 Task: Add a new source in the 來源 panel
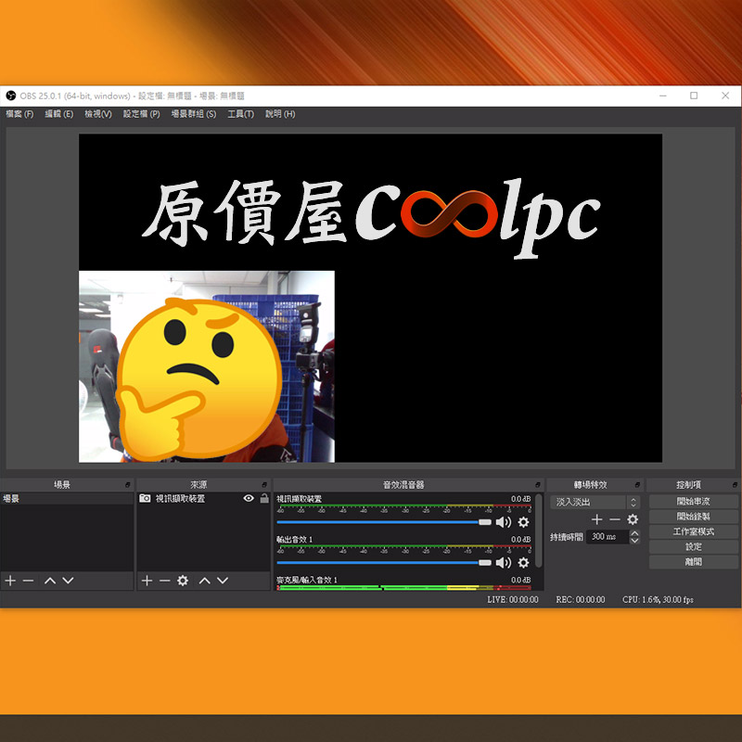[147, 581]
